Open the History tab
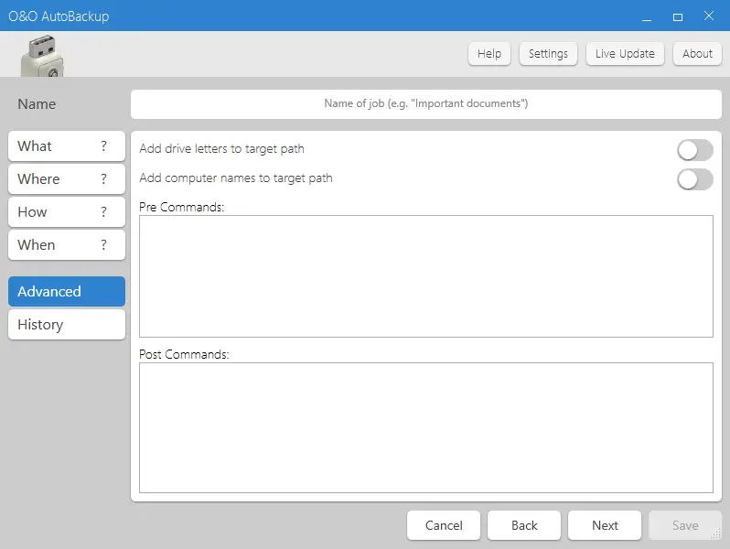The height and width of the screenshot is (549, 730). click(67, 325)
